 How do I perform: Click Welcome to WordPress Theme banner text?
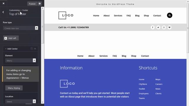click(x=115, y=4)
